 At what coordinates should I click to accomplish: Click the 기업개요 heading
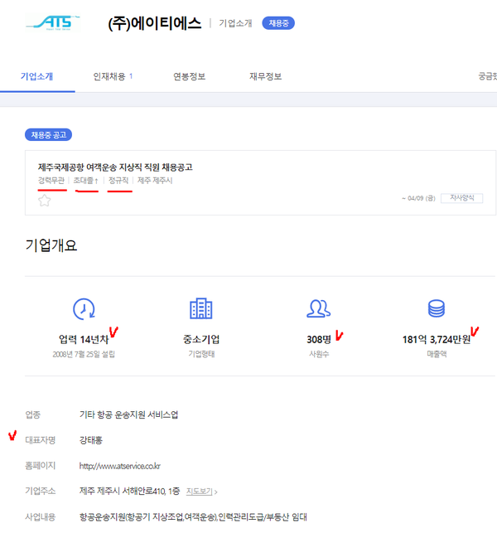pos(51,245)
